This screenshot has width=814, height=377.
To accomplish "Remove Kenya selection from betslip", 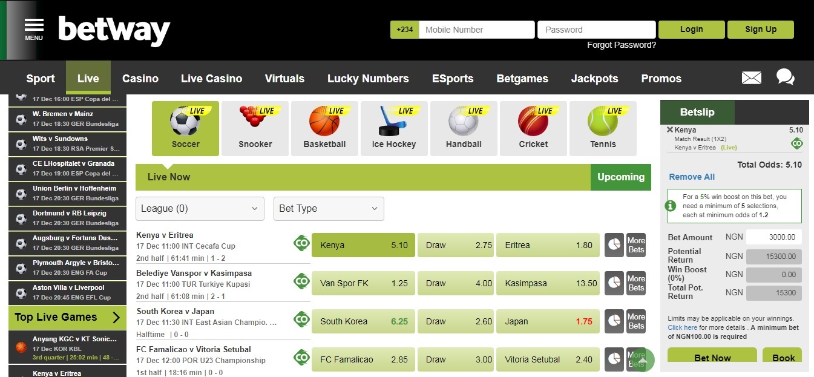I will 670,129.
